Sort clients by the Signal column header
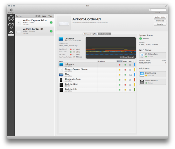 pyautogui.click(x=119, y=61)
